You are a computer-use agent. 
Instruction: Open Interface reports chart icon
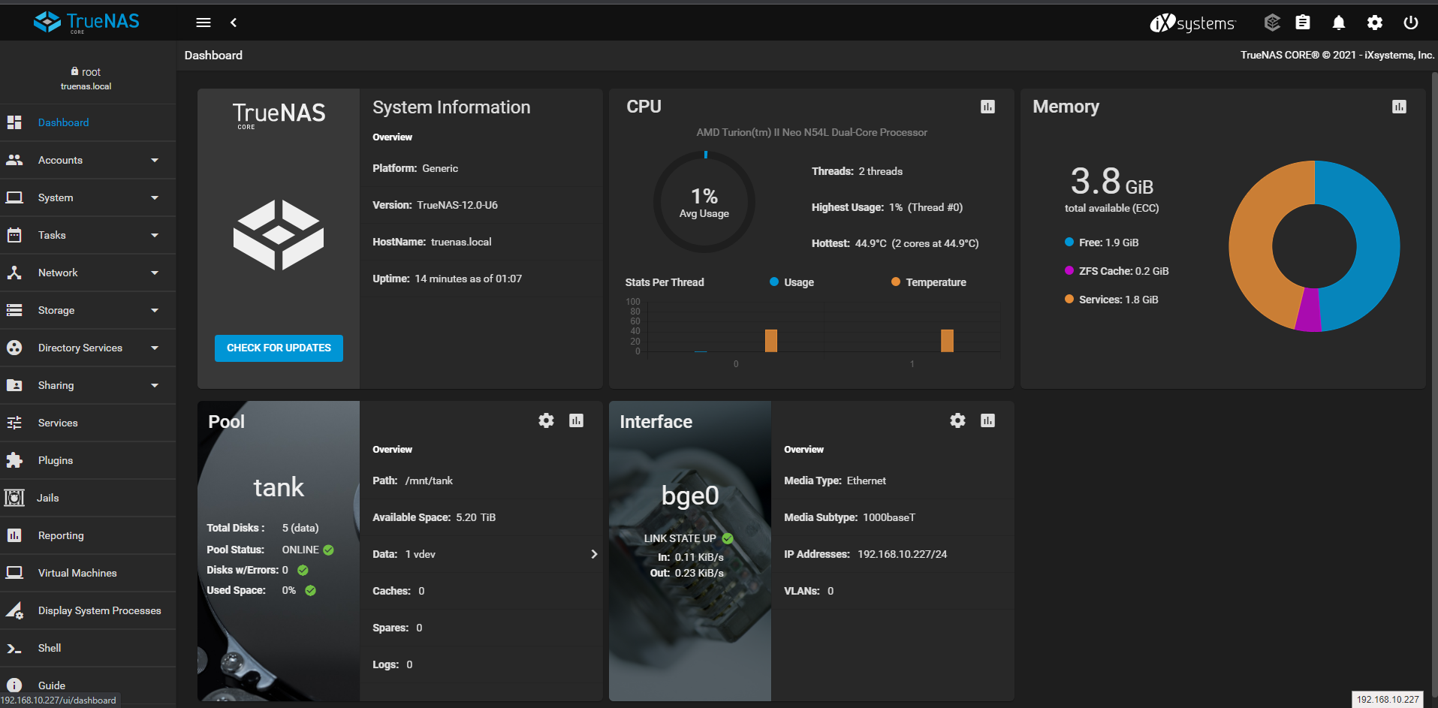point(987,420)
